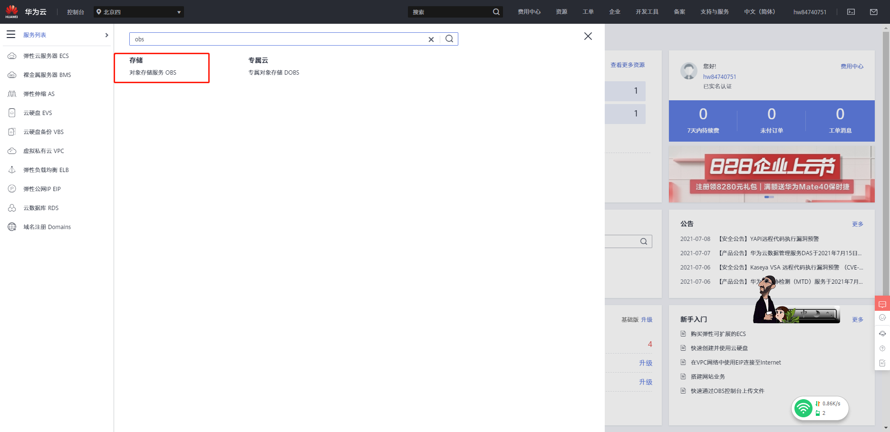
Task: Click the service search magnifier button
Action: click(x=449, y=39)
